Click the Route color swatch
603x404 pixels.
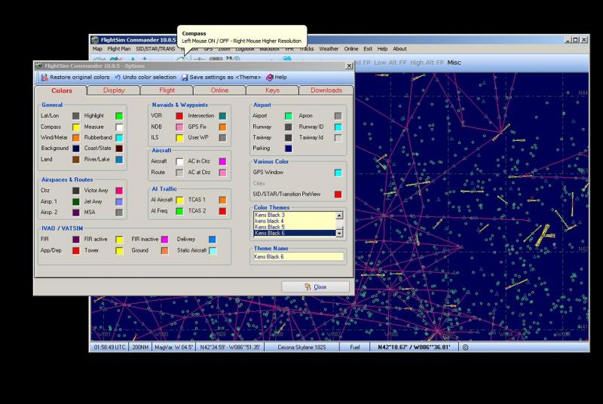click(179, 173)
